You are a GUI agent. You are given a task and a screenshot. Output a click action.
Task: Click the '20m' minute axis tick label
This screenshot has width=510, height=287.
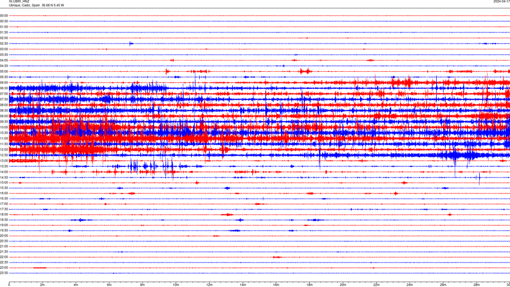pos(343,285)
